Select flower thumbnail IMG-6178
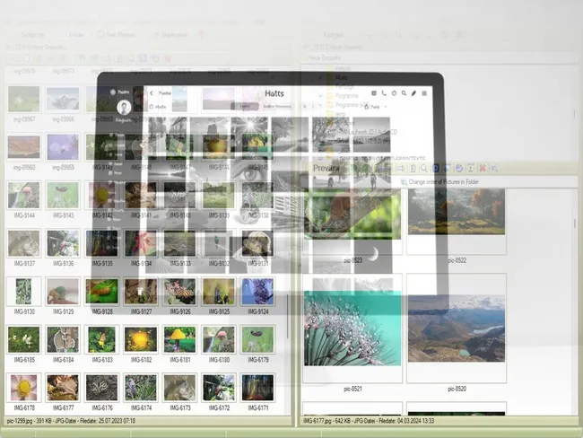Viewport: 583px width, 438px height. click(x=24, y=388)
